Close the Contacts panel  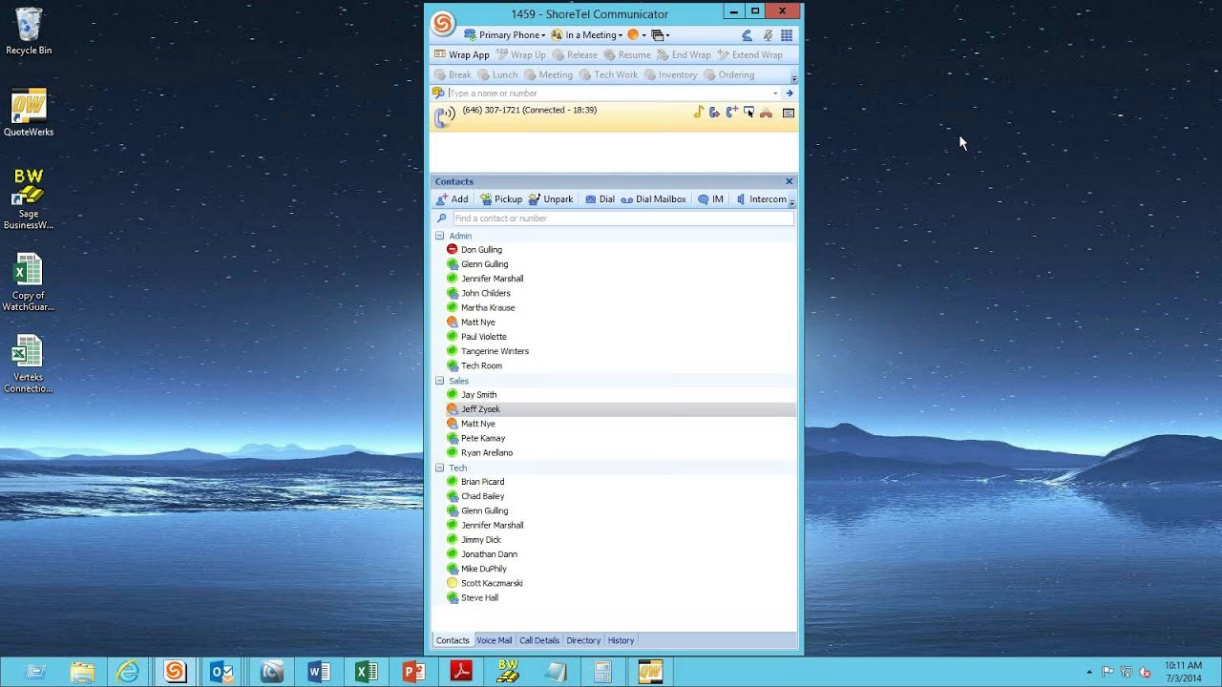[x=789, y=181]
